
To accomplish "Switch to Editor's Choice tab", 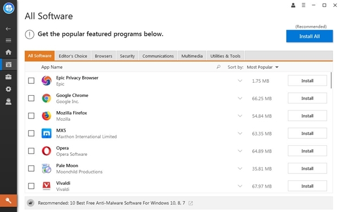I will pyautogui.click(x=73, y=56).
